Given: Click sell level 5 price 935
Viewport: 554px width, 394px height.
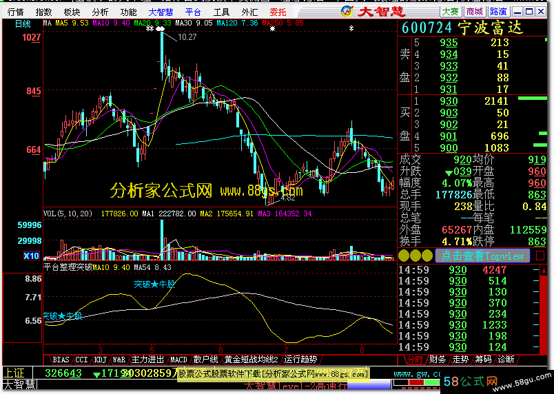Looking at the screenshot, I should pos(449,43).
